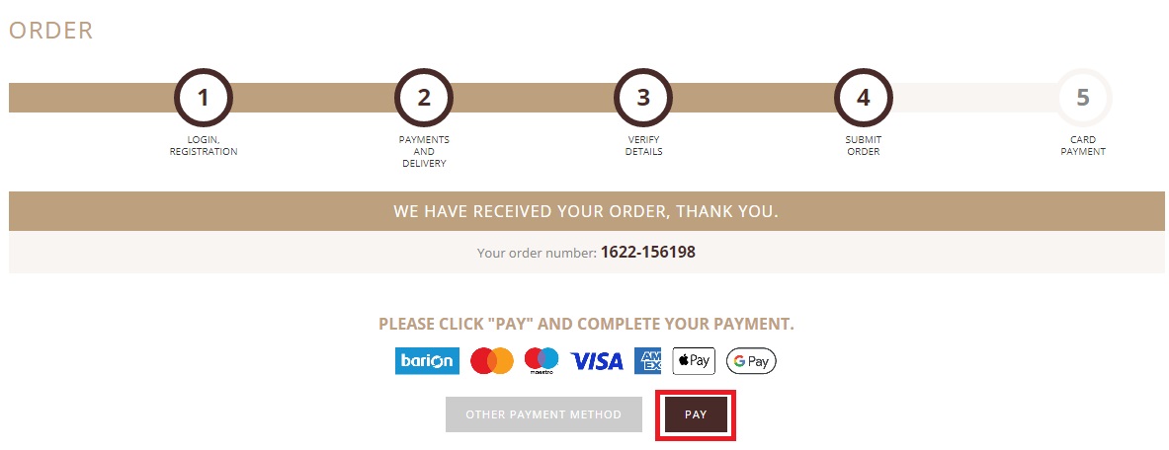Select step 5 Card Payment circle
Viewport: 1169px width, 450px height.
tap(1083, 98)
